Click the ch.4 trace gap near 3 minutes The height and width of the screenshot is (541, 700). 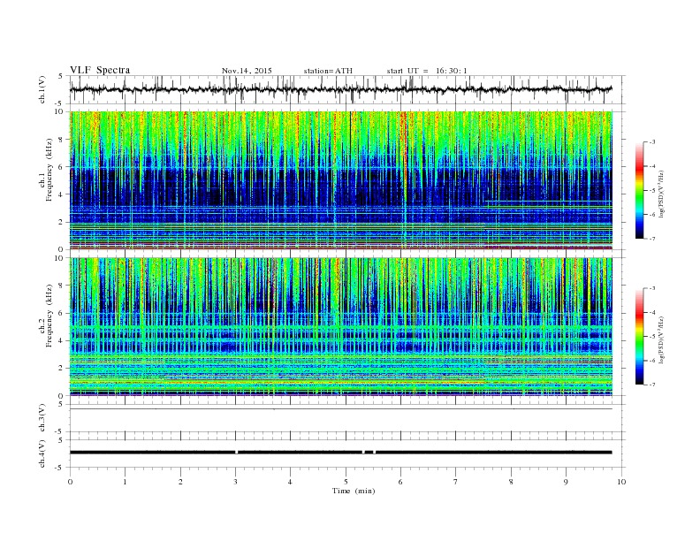(237, 453)
